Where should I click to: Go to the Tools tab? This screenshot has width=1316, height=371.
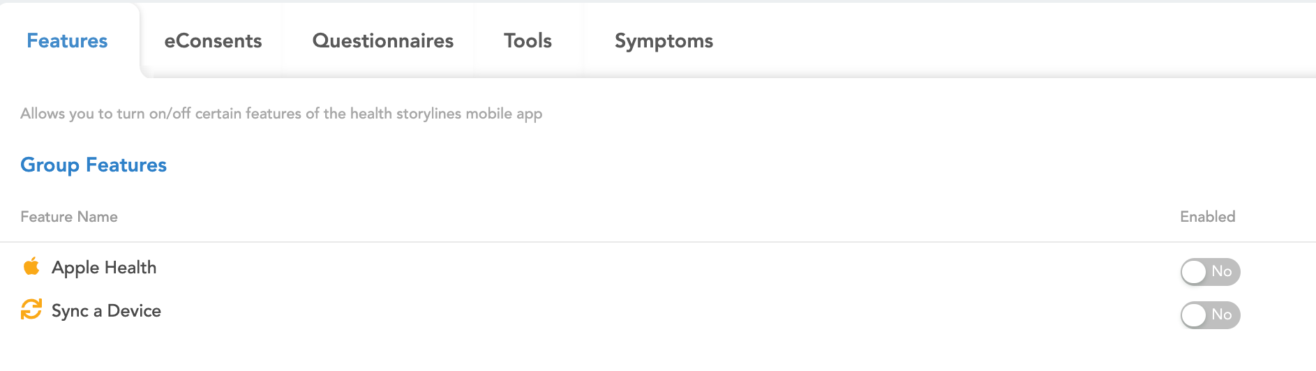(x=528, y=41)
